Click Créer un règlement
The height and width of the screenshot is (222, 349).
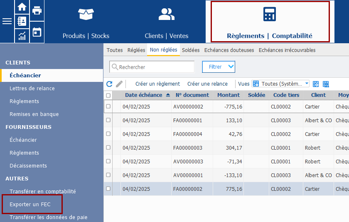(157, 84)
